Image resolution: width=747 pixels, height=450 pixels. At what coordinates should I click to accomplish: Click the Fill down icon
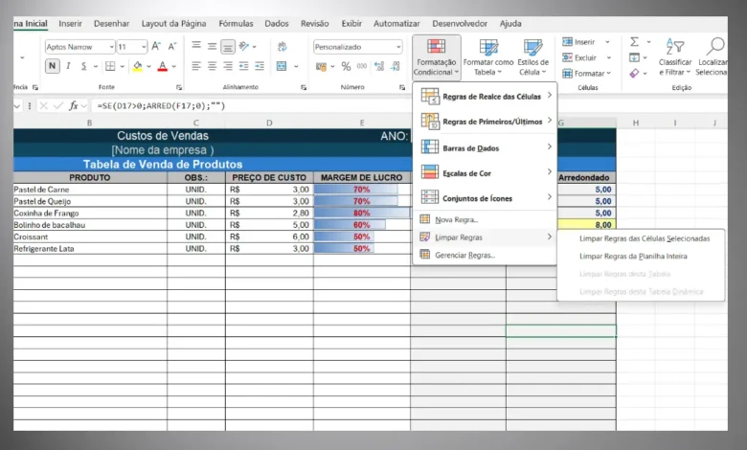click(634, 57)
